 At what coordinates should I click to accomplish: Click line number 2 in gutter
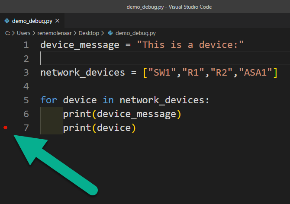[26, 59]
